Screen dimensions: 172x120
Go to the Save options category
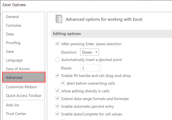[10, 52]
